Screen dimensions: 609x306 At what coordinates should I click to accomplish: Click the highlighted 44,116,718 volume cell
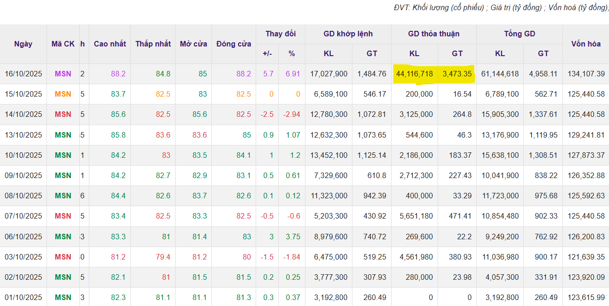(414, 74)
